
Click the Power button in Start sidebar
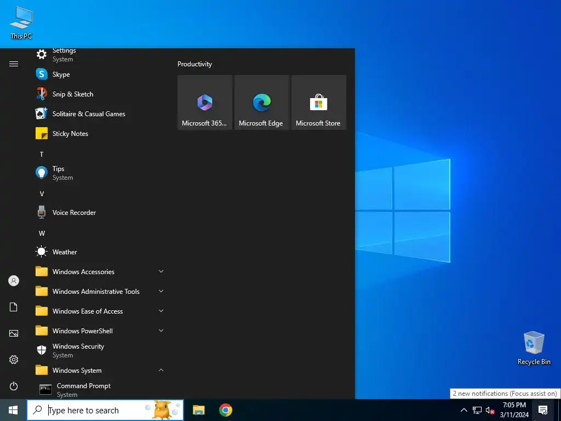click(14, 386)
